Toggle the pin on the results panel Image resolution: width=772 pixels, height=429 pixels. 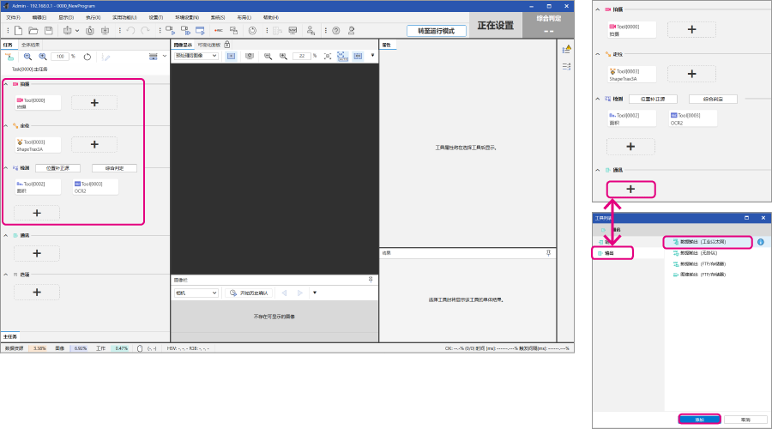(x=548, y=254)
